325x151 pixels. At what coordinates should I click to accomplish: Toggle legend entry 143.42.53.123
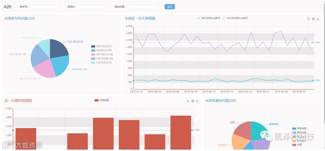coord(101,50)
